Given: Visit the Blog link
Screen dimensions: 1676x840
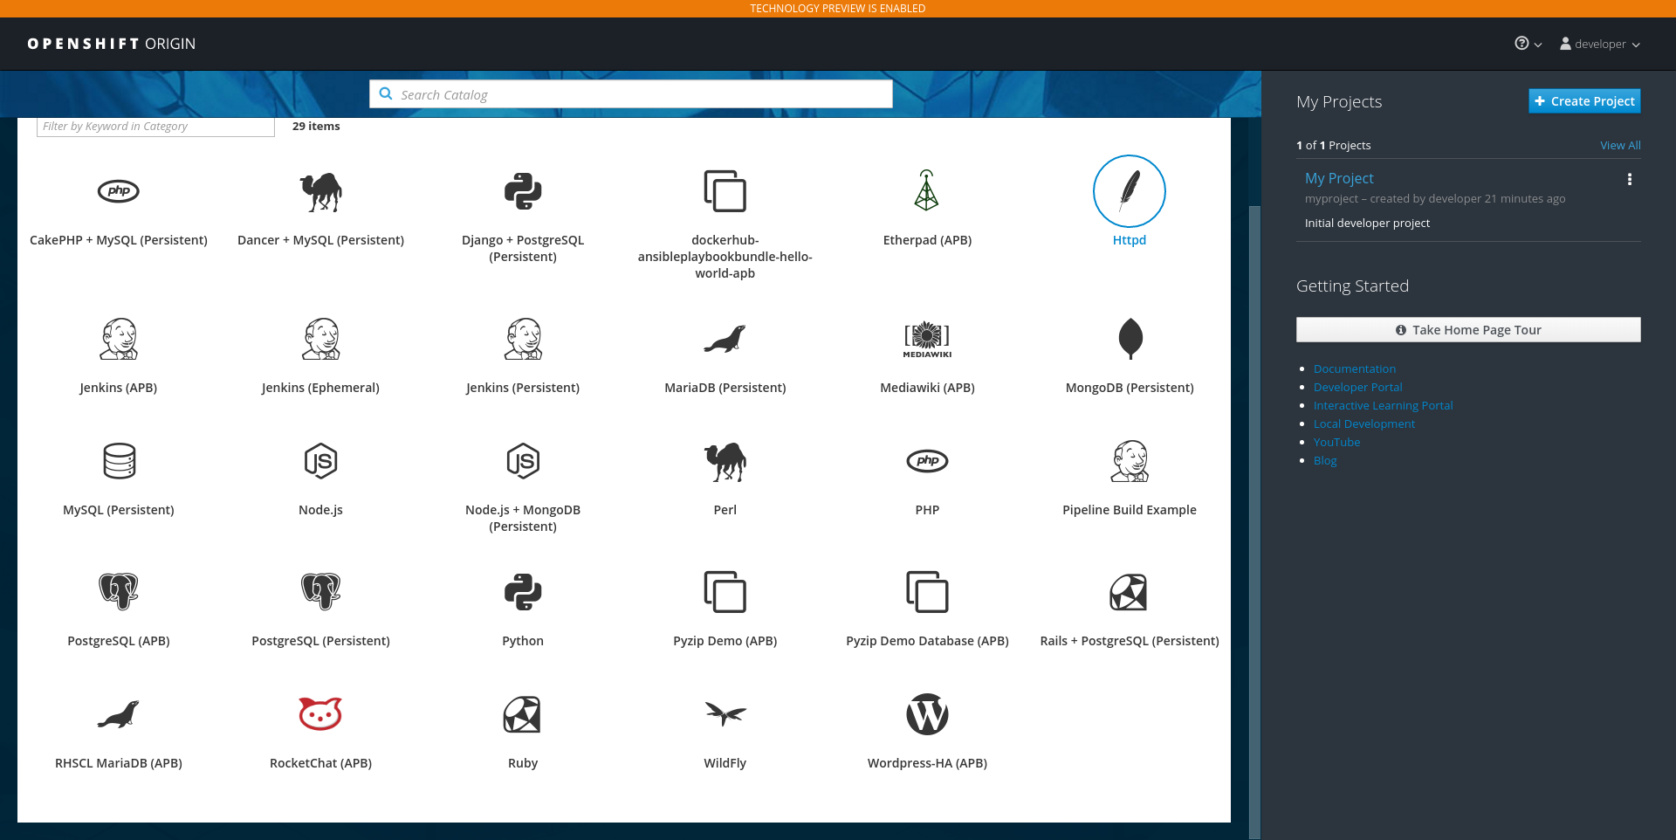Looking at the screenshot, I should coord(1325,461).
